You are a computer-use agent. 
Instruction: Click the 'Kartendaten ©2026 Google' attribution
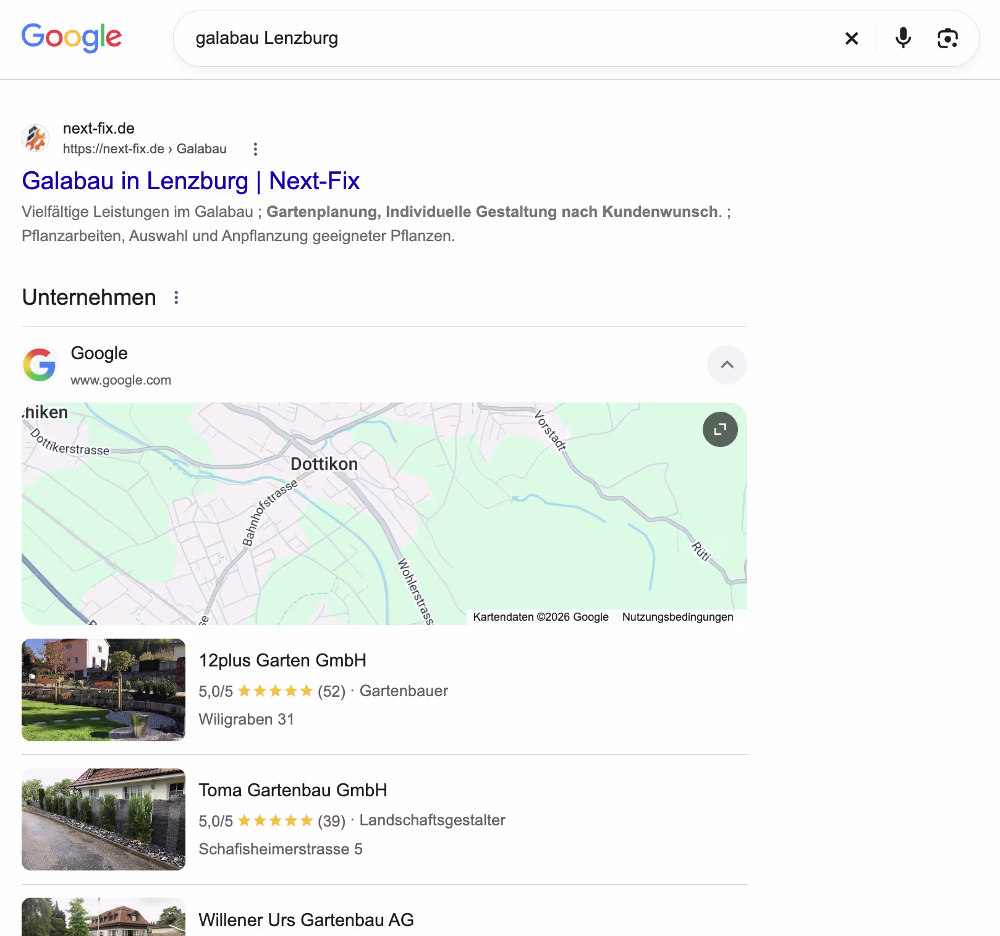[x=541, y=617]
